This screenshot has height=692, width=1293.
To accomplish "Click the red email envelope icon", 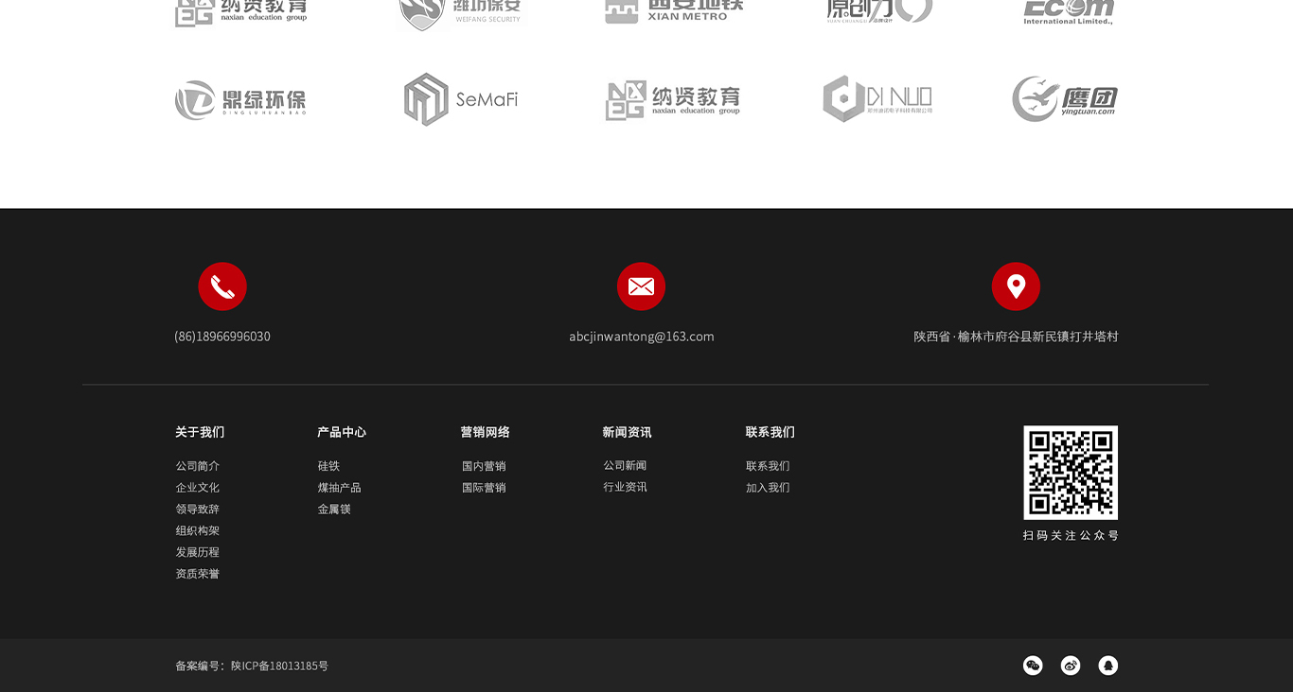I will coord(641,286).
